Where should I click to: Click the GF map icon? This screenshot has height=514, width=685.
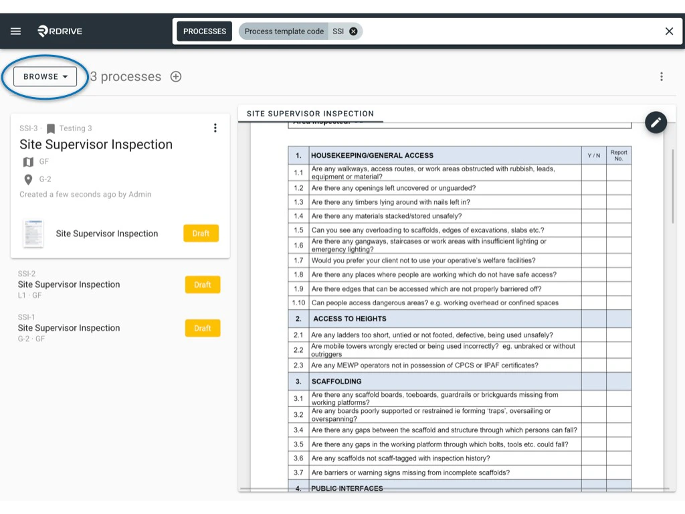point(28,162)
